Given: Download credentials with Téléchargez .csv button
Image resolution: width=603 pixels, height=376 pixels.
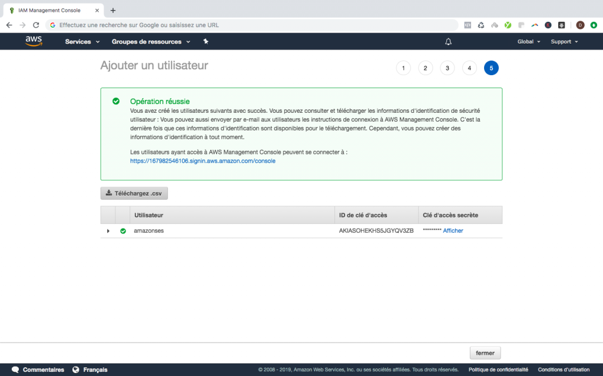Looking at the screenshot, I should [x=134, y=193].
